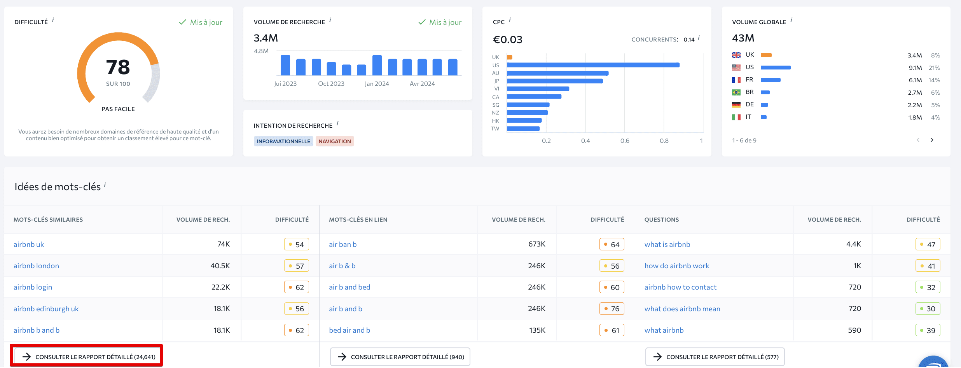Open the 'airbnb b and b' keyword link
The width and height of the screenshot is (961, 368).
[x=37, y=330]
